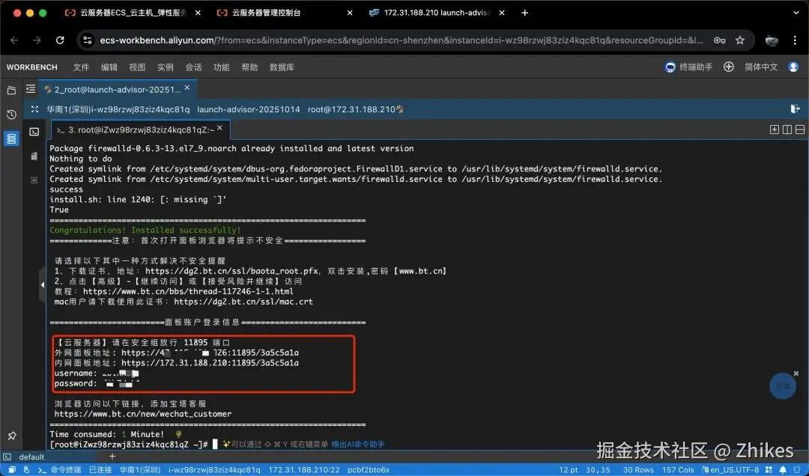Viewport: 809px width, 476px height.
Task: Click the Chrome reload page icon
Action: (60, 40)
